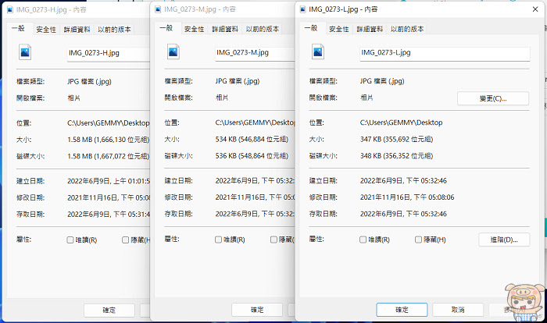This screenshot has width=547, height=323.
Task: Click the IMG_0273-L.jpg filename input field
Action: pyautogui.click(x=445, y=54)
